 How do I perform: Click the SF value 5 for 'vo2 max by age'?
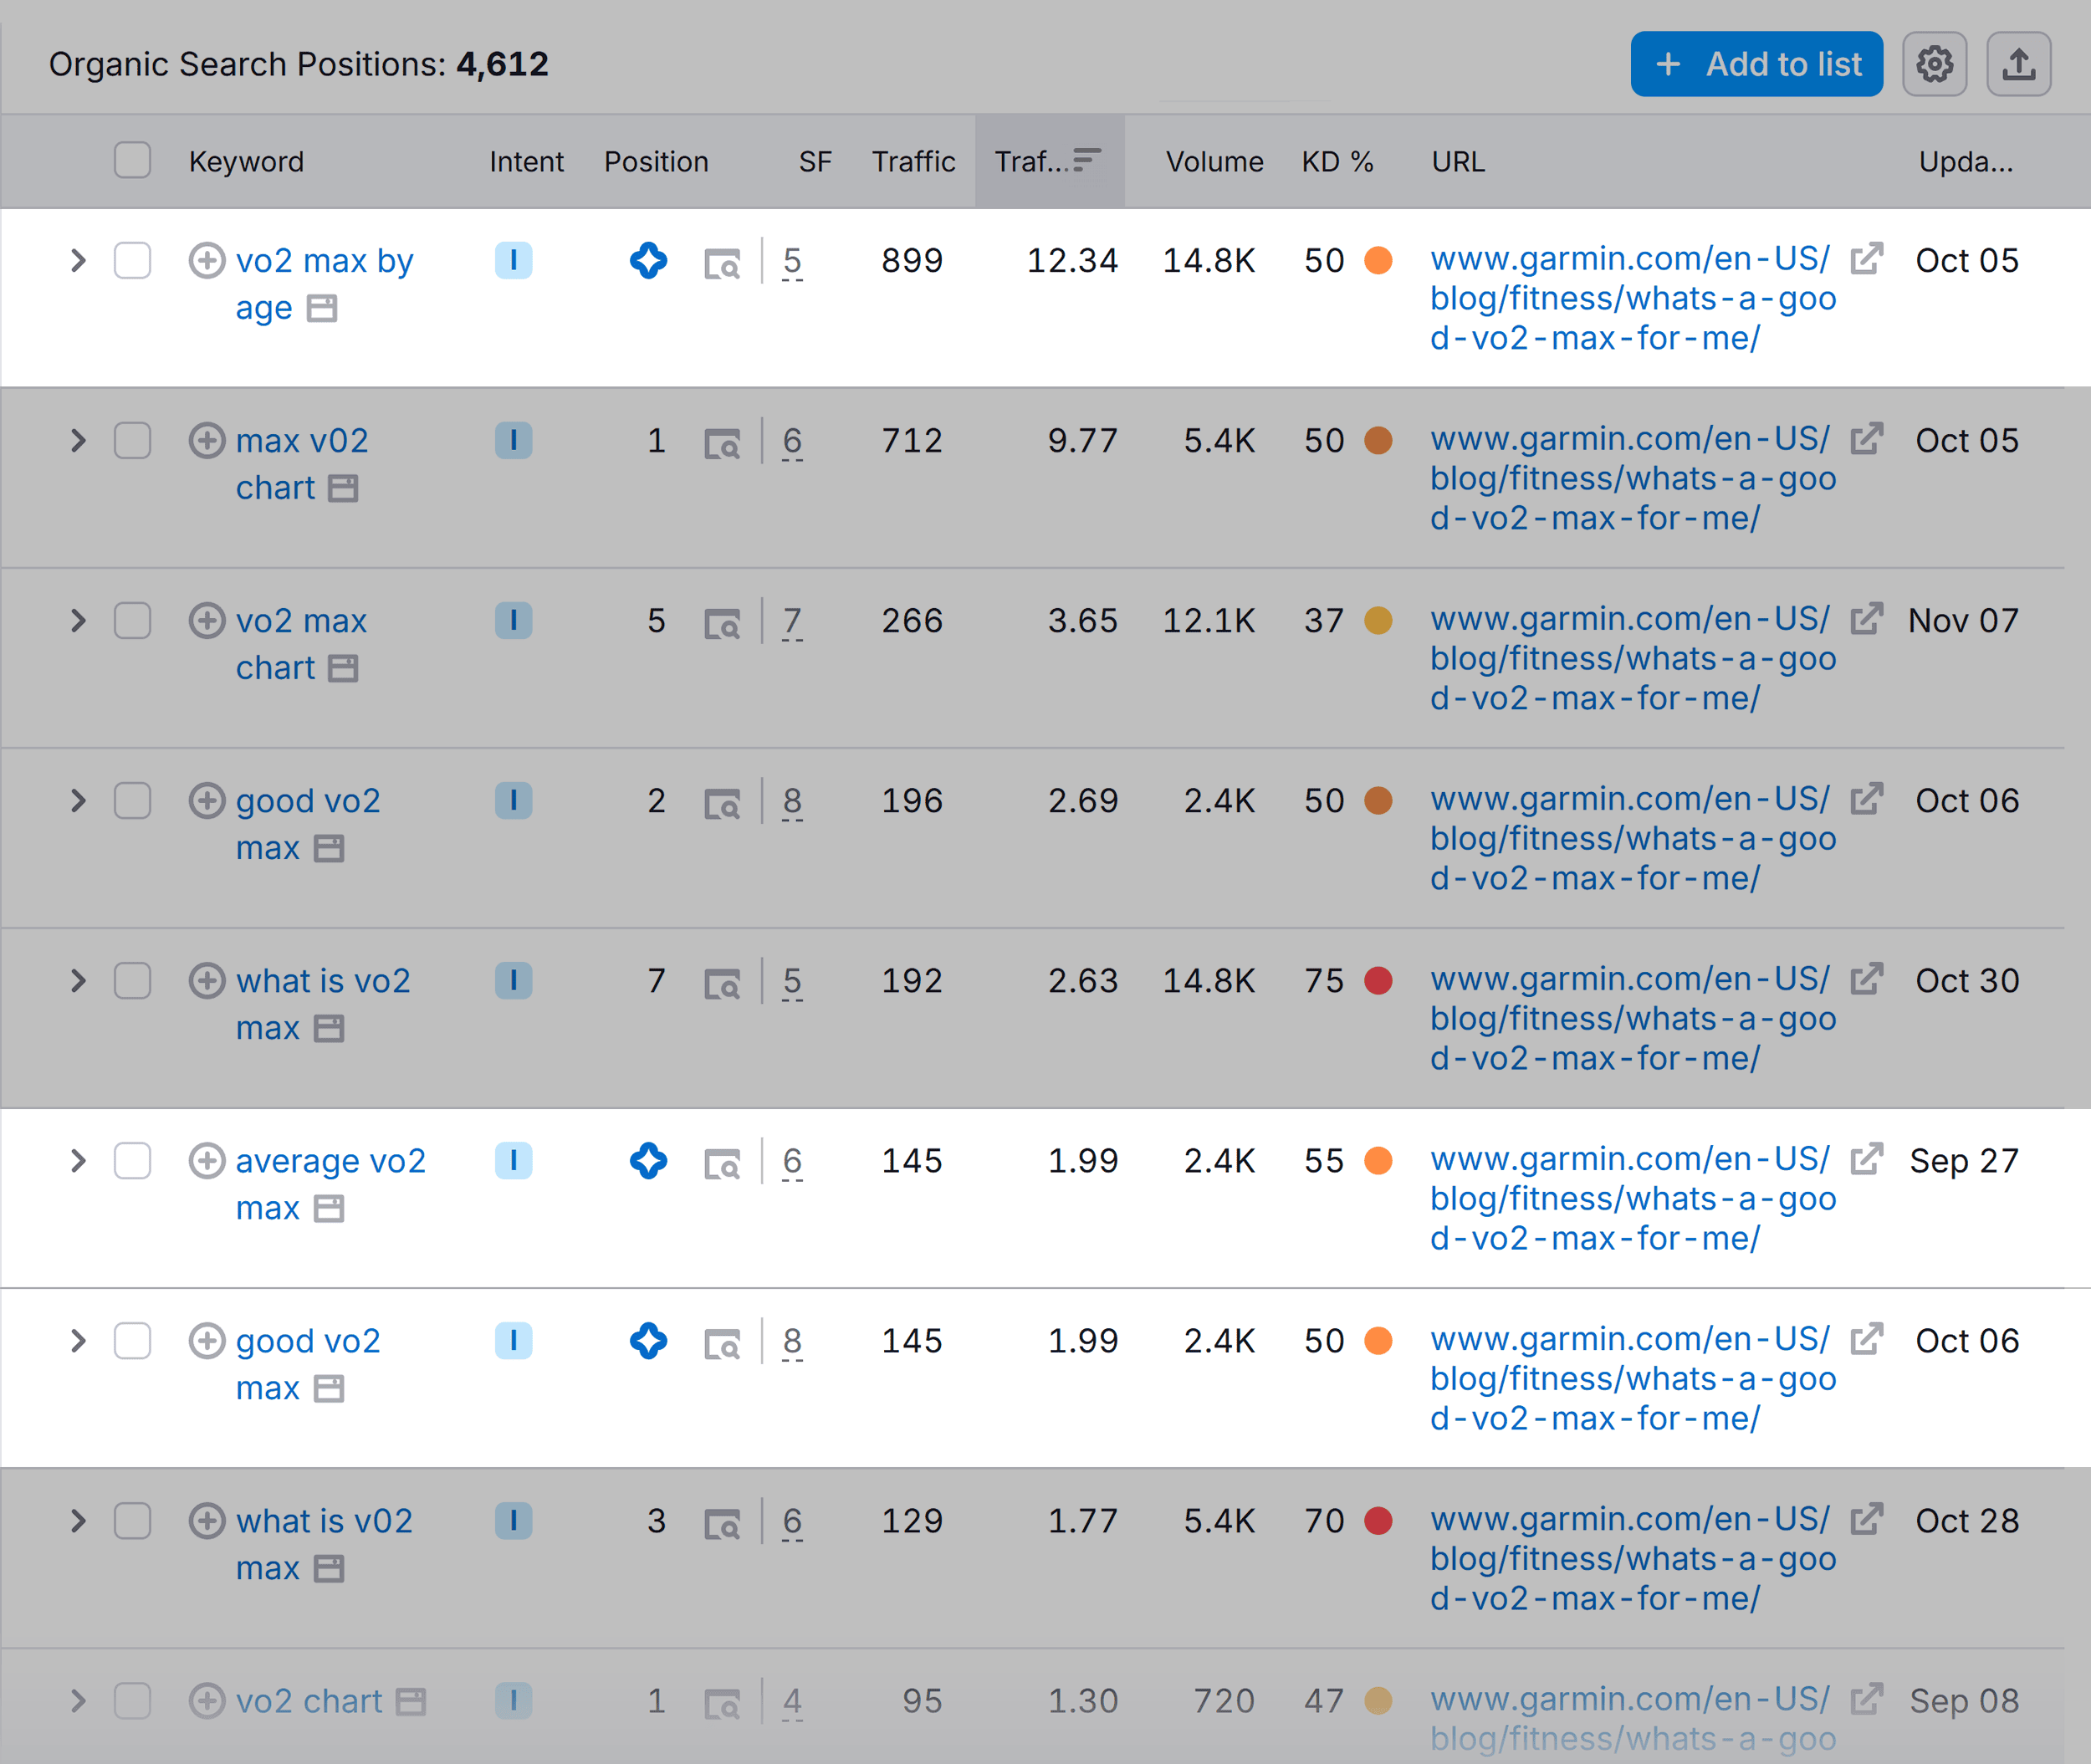[792, 260]
